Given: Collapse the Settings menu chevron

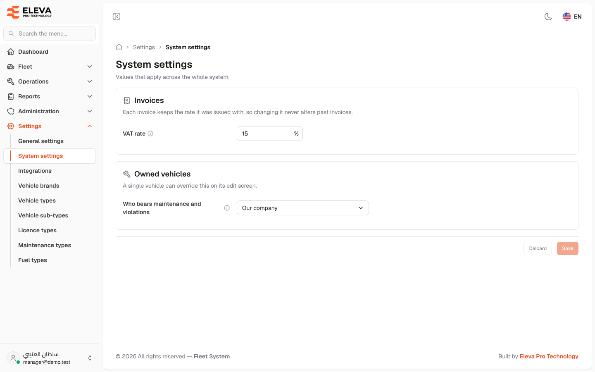Looking at the screenshot, I should (90, 126).
